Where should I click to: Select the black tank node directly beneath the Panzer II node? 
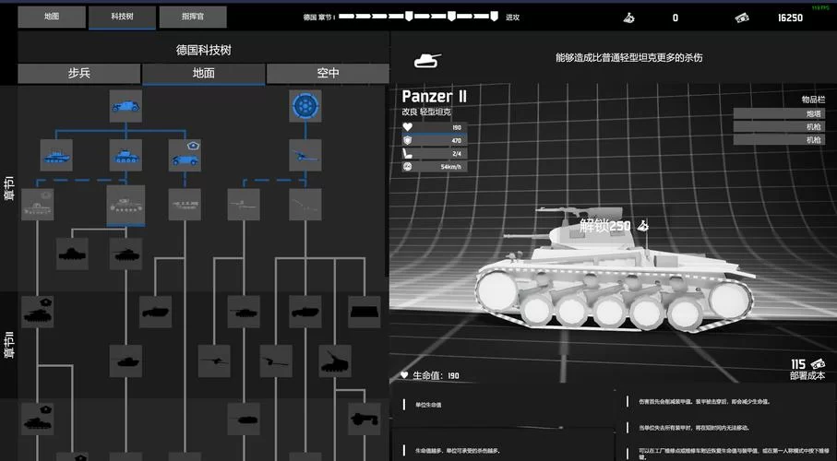click(126, 254)
